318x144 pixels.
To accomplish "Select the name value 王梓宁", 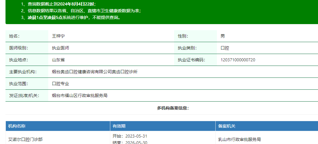I will (58, 36).
